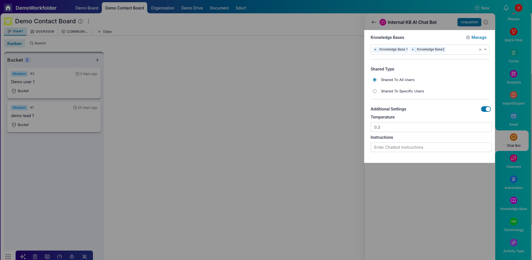This screenshot has height=260, width=532.
Task: Open Knowledge Base in the right sidebar
Action: pyautogui.click(x=514, y=203)
